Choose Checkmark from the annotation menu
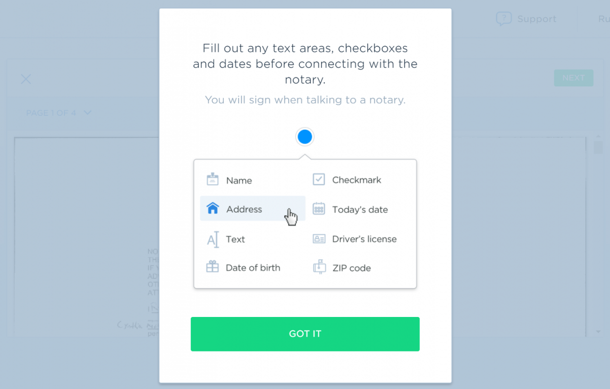Screen dimensions: 610x389 click(356, 179)
